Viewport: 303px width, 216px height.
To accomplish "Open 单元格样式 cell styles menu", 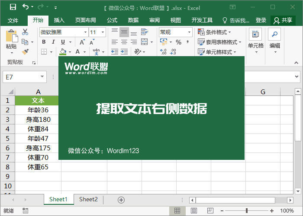I will pyautogui.click(x=217, y=52).
